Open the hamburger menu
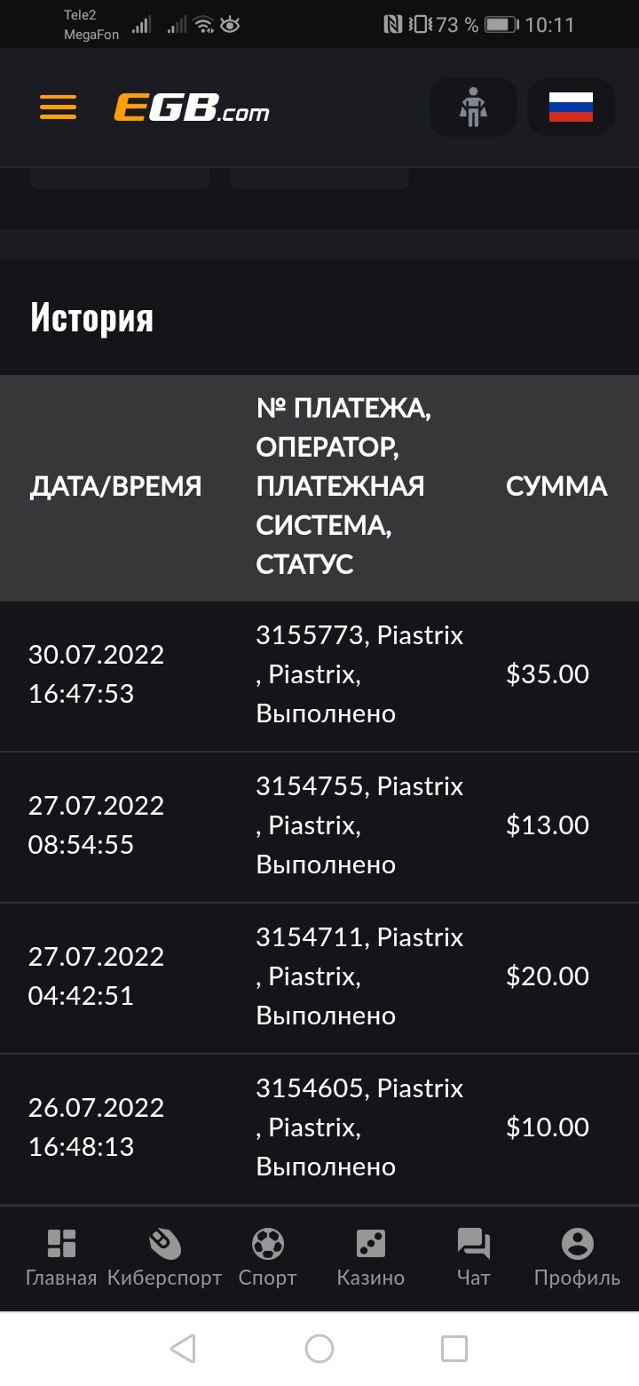Image resolution: width=639 pixels, height=1386 pixels. 58,108
